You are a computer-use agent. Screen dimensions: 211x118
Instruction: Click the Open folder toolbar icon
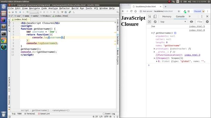click(10, 12)
